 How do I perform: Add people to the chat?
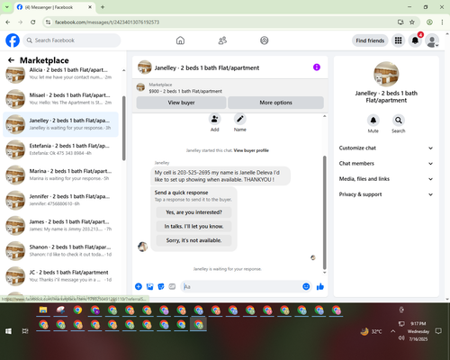pyautogui.click(x=215, y=119)
